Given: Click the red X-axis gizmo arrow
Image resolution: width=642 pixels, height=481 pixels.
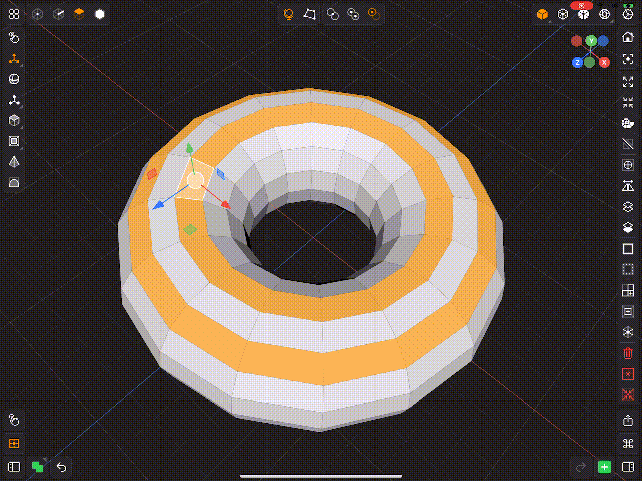Looking at the screenshot, I should click(226, 204).
